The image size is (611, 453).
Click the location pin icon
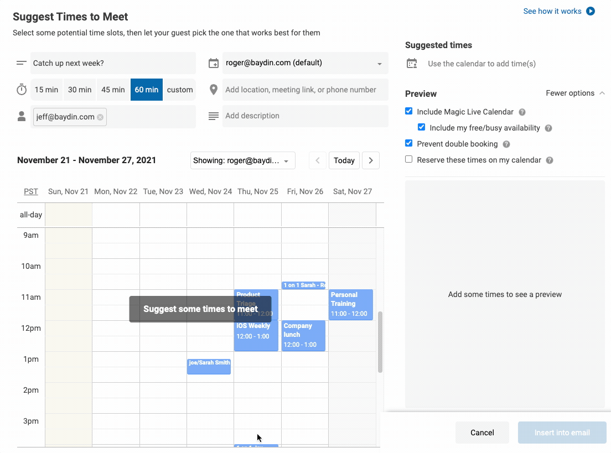[214, 90]
